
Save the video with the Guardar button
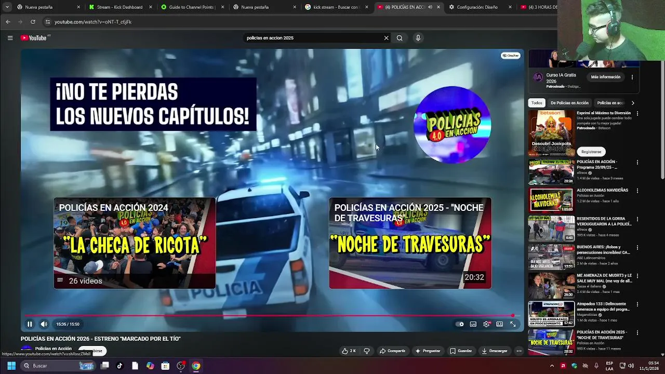pos(461,351)
